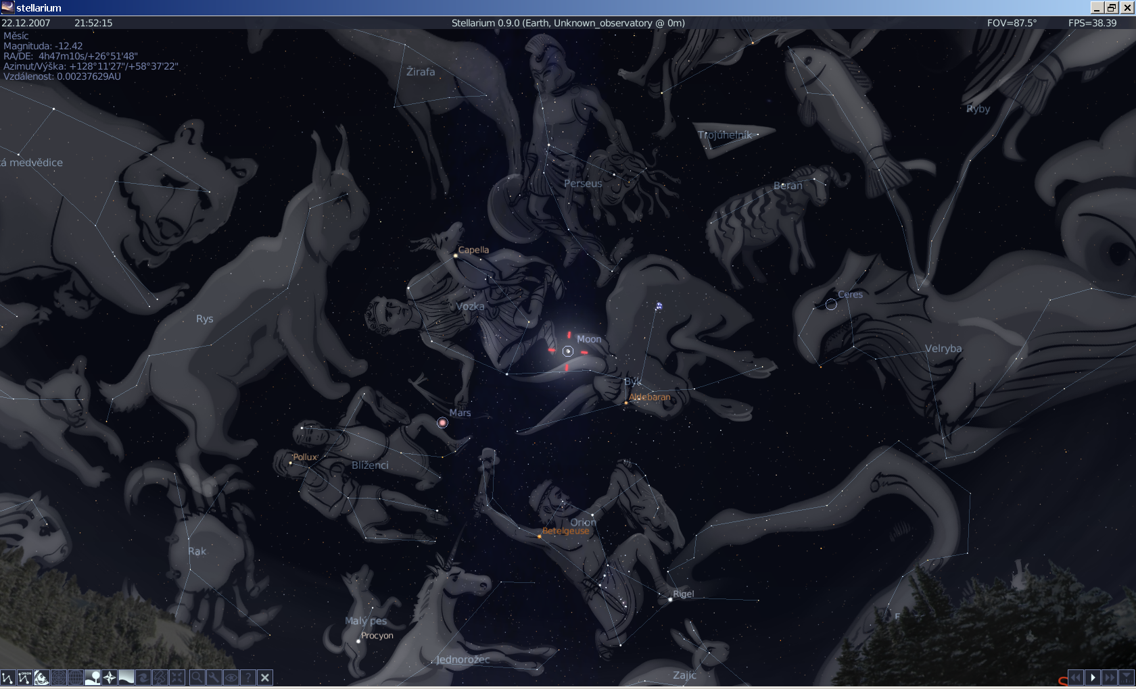Click the Vozka constellation label
The image size is (1136, 689).
(x=470, y=307)
